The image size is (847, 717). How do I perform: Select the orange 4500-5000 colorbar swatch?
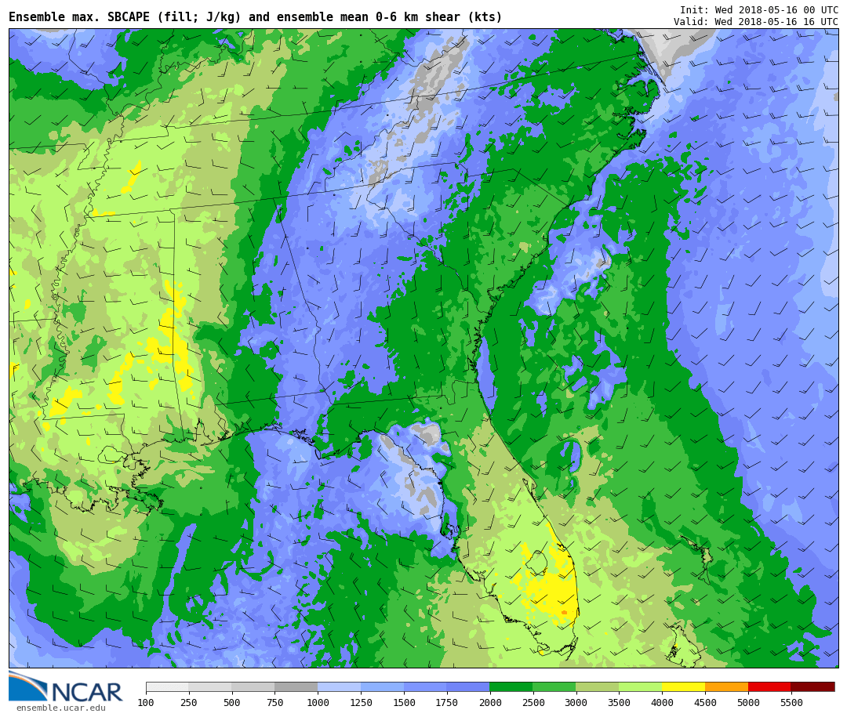[726, 686]
